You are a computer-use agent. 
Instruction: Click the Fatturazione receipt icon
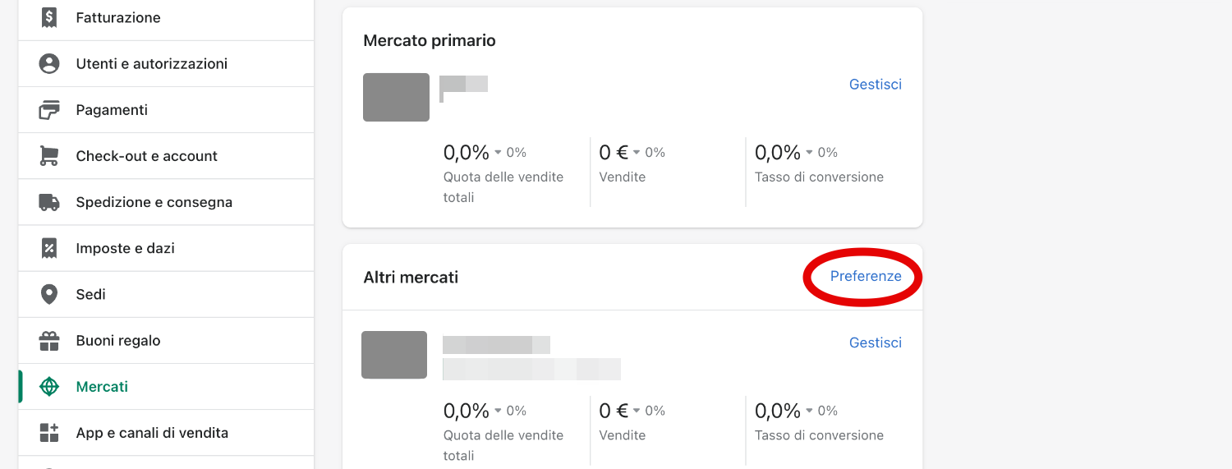(49, 17)
